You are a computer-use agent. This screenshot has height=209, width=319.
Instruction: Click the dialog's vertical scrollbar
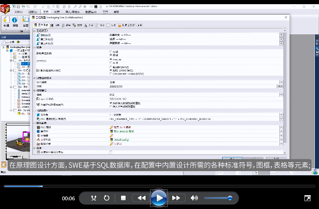click(285, 92)
